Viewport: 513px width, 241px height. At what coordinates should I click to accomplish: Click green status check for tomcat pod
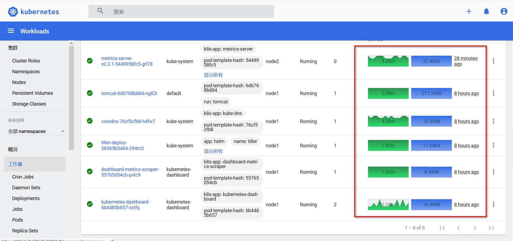pos(90,93)
